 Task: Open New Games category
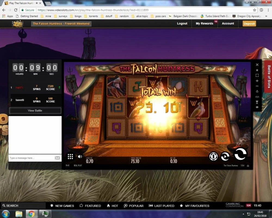(x=62, y=206)
